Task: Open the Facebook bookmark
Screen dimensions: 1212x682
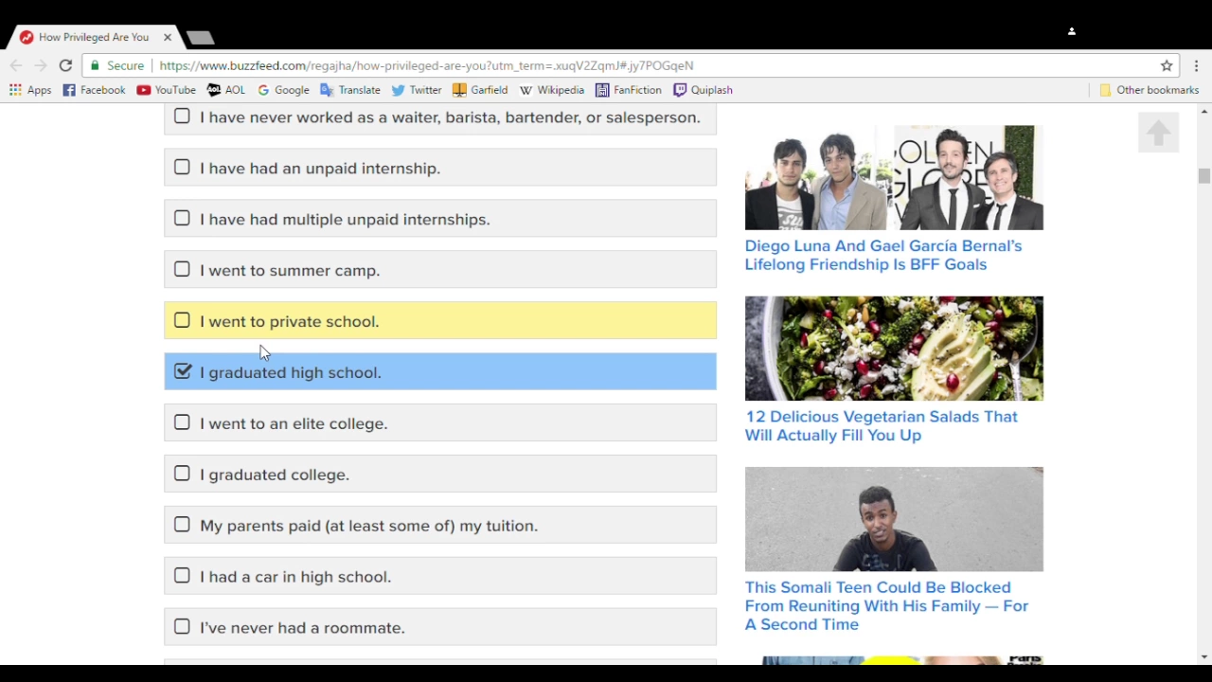Action: 94,90
